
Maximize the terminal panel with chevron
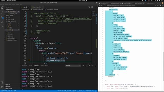(x=92, y=66)
